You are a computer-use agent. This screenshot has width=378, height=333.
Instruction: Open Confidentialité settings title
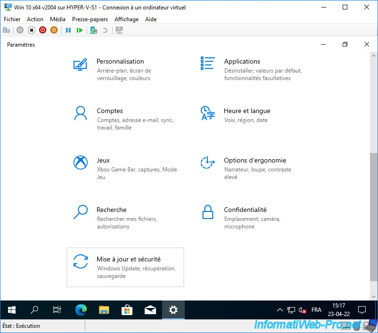pos(245,210)
